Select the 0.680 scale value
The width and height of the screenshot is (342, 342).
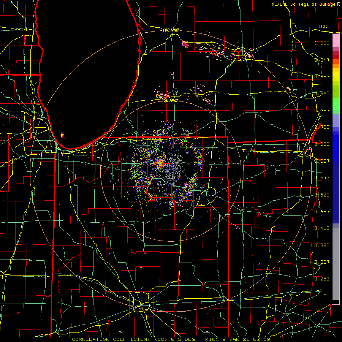click(322, 144)
